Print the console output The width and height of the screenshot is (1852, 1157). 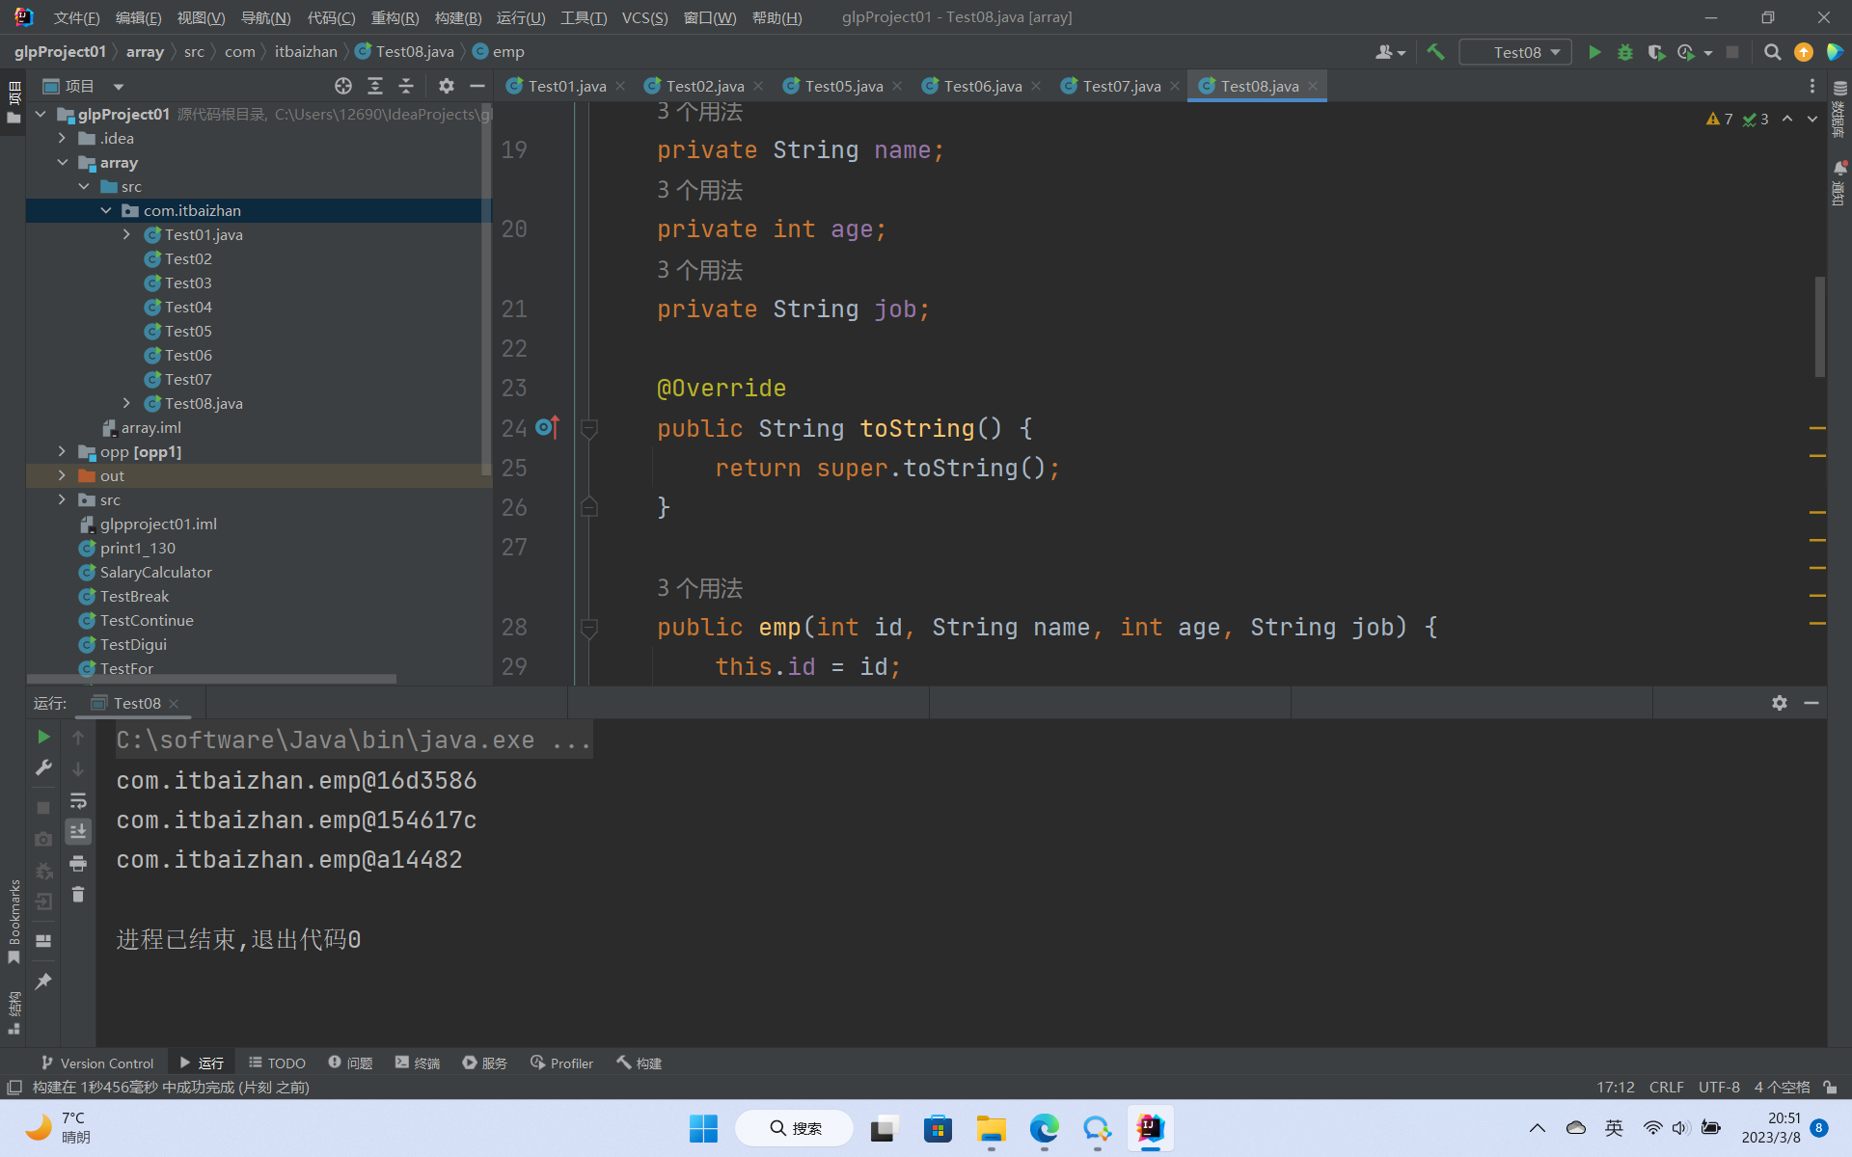tap(78, 863)
